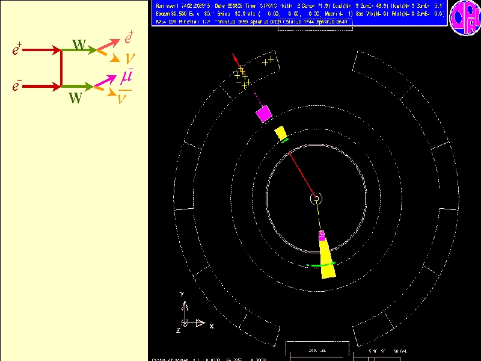Click the blue event information header
Image resolution: width=481 pixels, height=361 pixels.
click(x=298, y=13)
